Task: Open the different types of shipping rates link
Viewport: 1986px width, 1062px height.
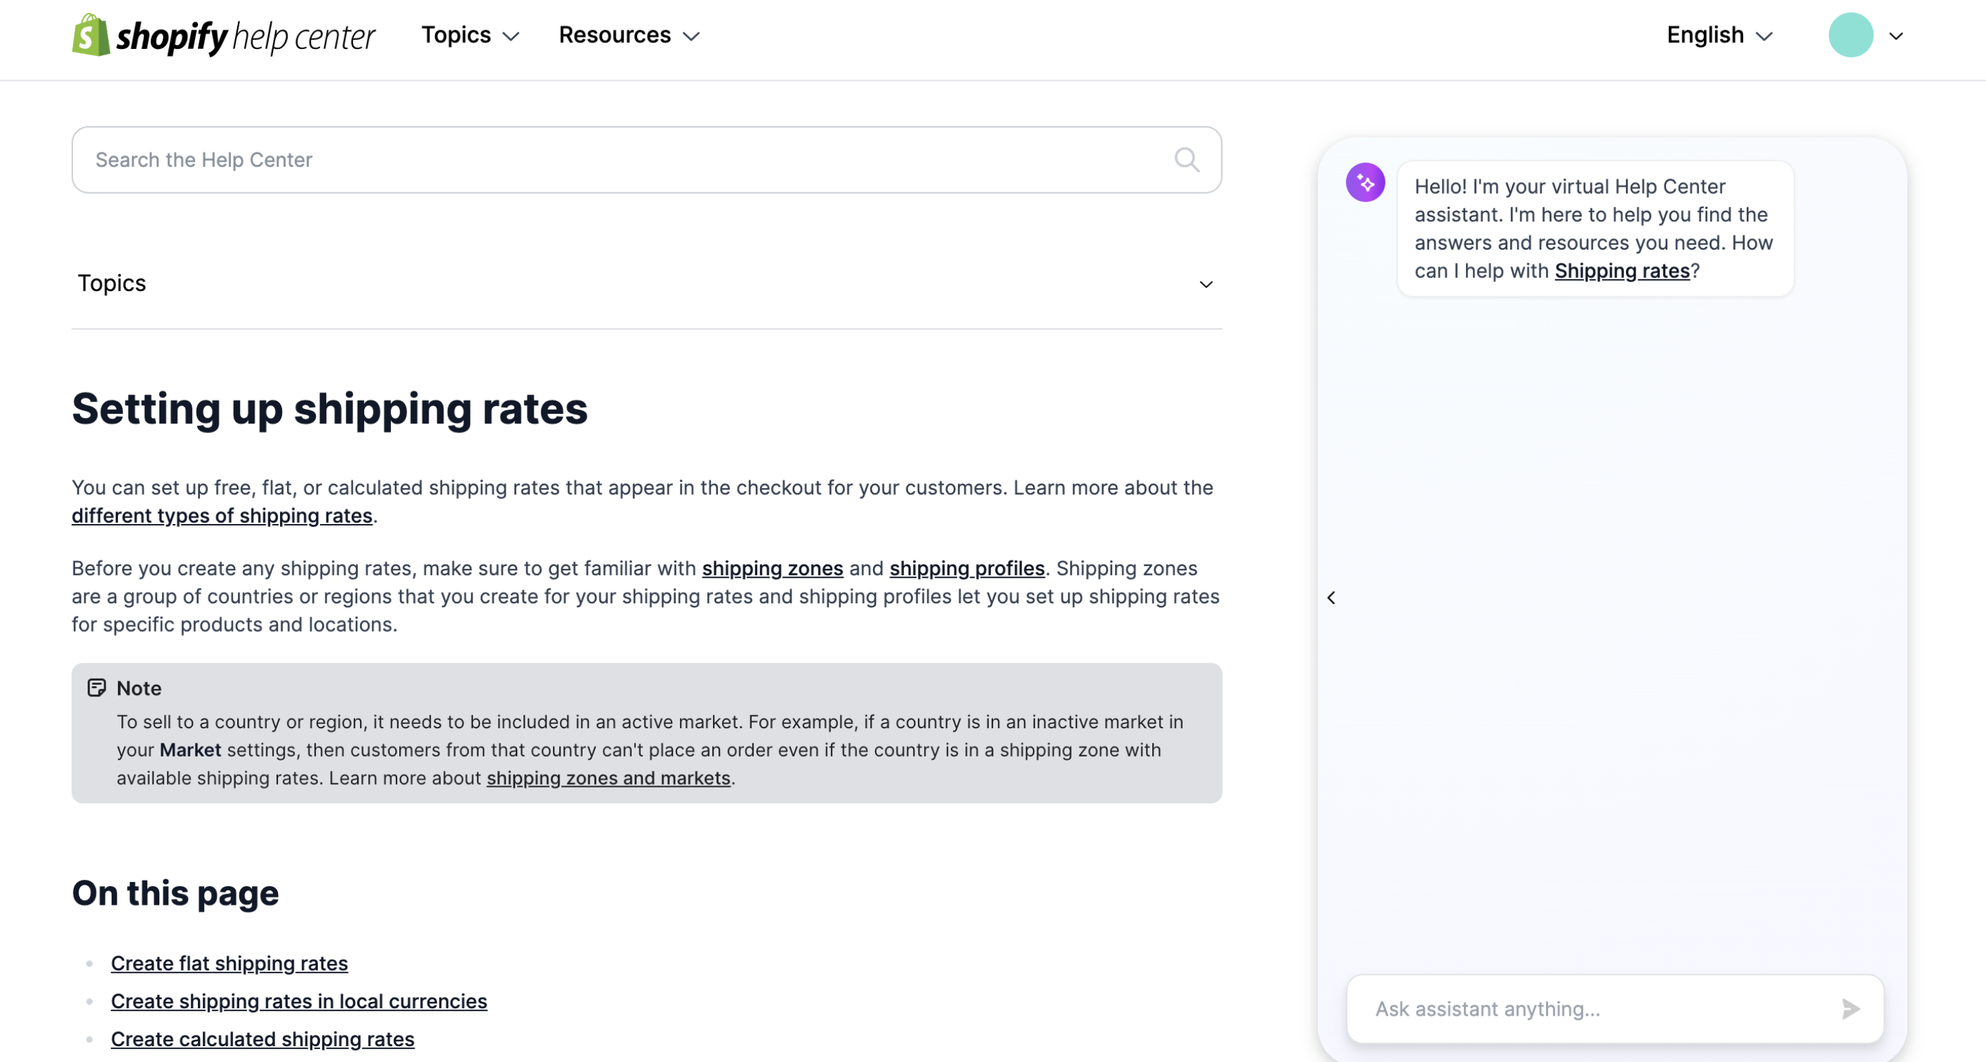Action: 222,516
